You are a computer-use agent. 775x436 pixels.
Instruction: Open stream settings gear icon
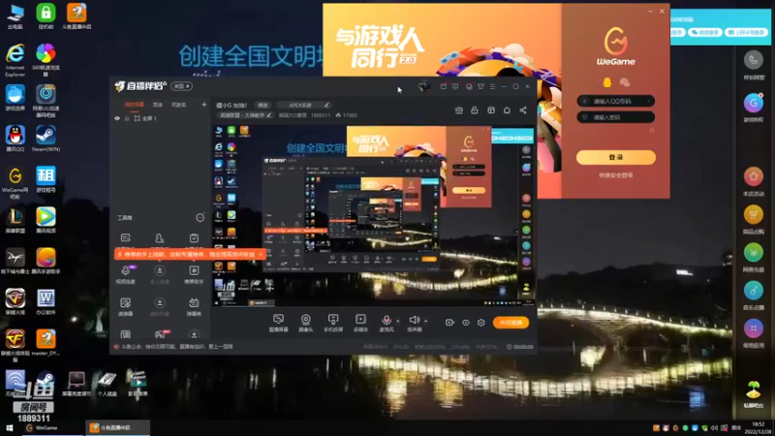[480, 323]
